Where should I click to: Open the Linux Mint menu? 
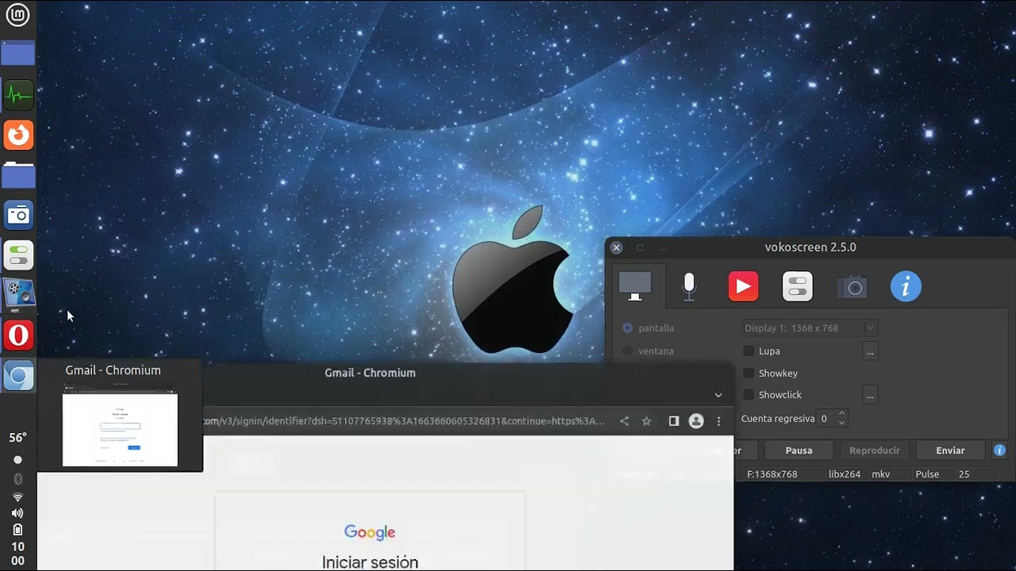17,14
